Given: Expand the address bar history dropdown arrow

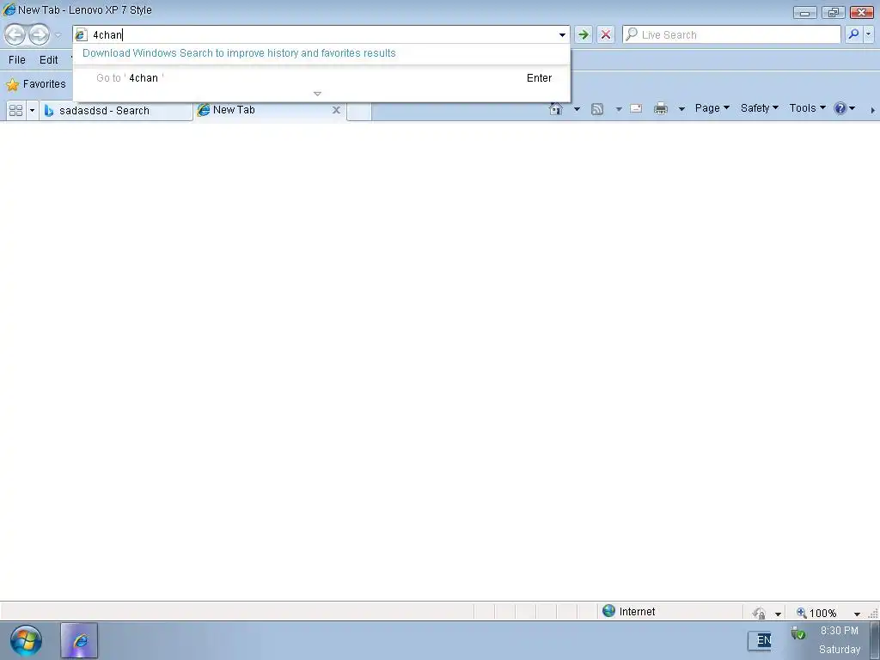Looking at the screenshot, I should [562, 34].
